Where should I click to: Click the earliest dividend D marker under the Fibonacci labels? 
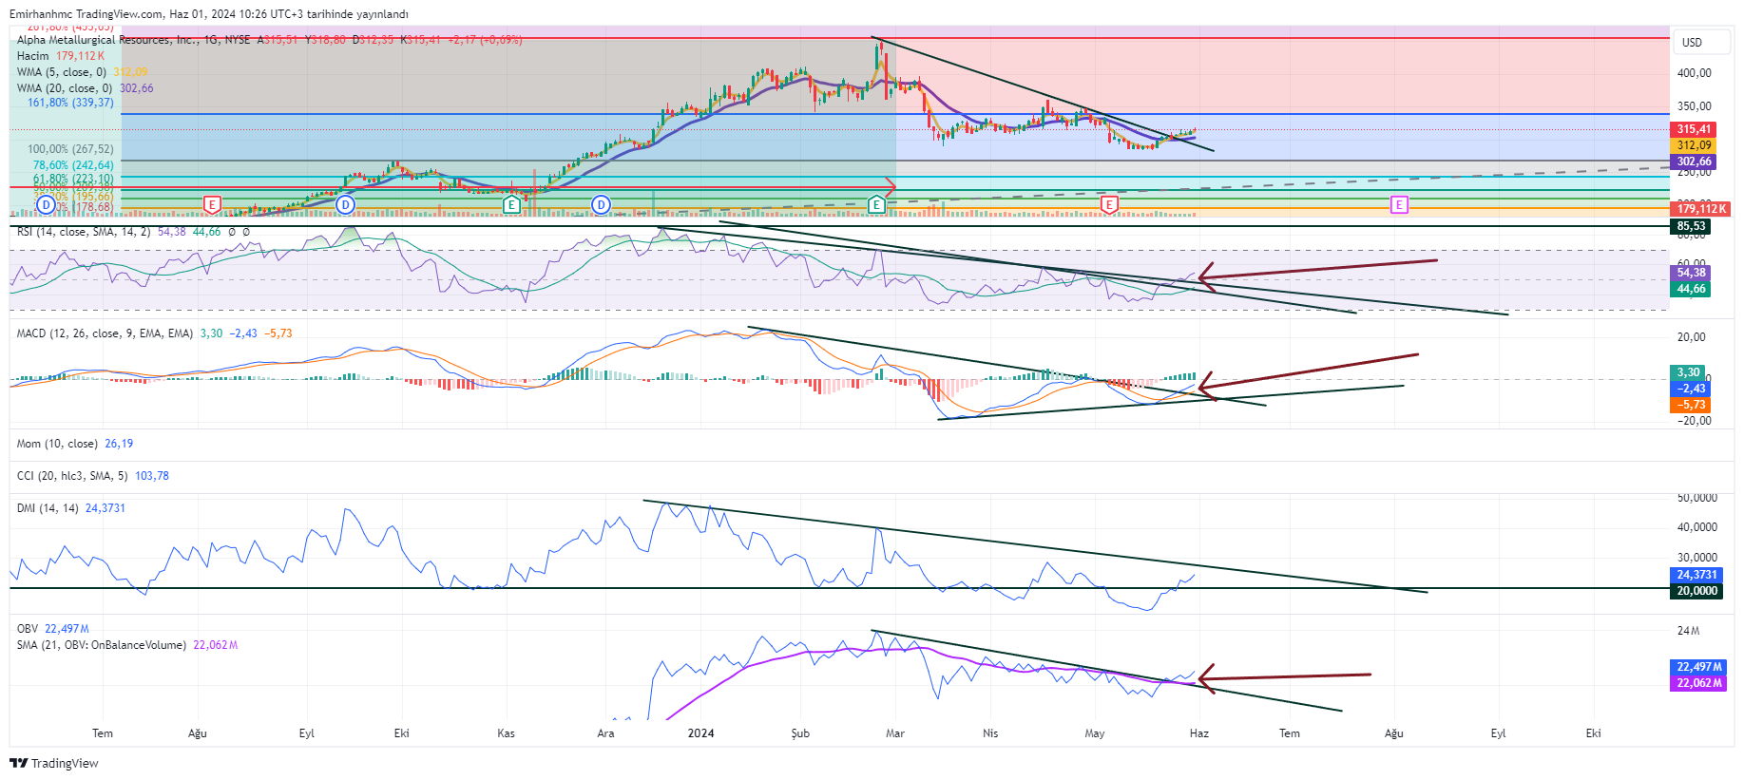[45, 204]
